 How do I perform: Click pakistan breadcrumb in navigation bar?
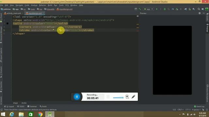point(6,9)
